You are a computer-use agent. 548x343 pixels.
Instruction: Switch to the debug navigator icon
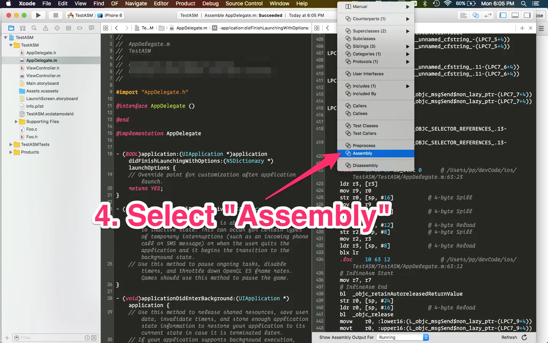pos(68,28)
